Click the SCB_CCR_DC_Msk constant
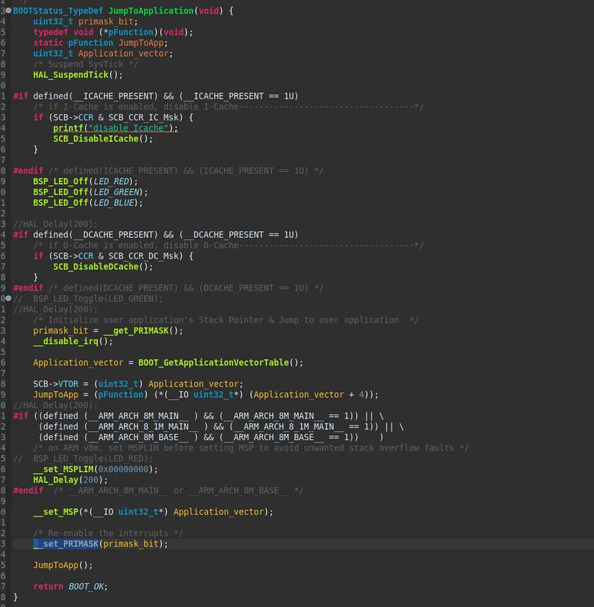Image resolution: width=594 pixels, height=607 pixels. click(x=143, y=256)
